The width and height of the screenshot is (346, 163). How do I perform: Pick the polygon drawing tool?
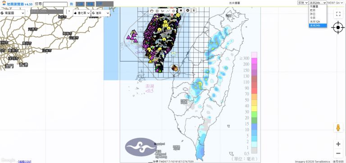[x=163, y=11]
